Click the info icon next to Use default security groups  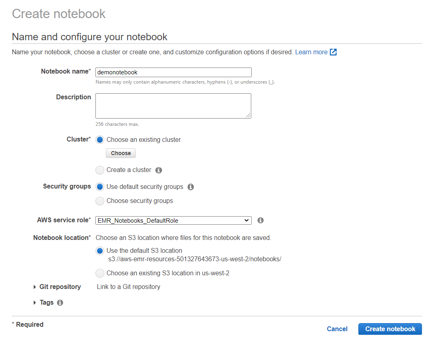[x=190, y=186]
